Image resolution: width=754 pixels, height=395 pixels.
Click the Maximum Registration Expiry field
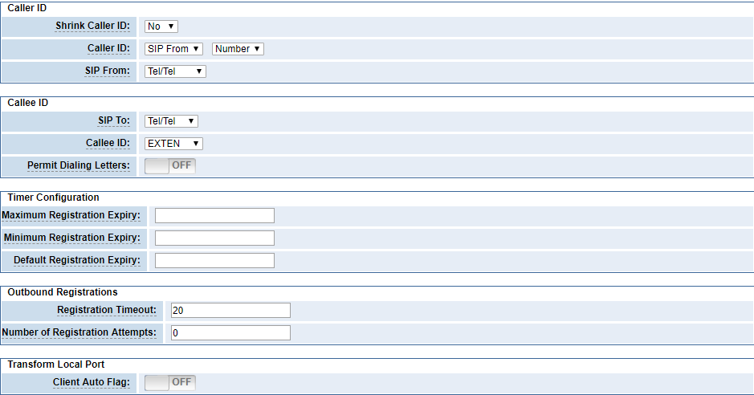[214, 216]
